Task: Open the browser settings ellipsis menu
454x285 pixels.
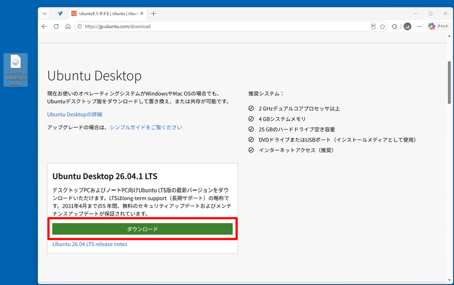Action: (419, 26)
